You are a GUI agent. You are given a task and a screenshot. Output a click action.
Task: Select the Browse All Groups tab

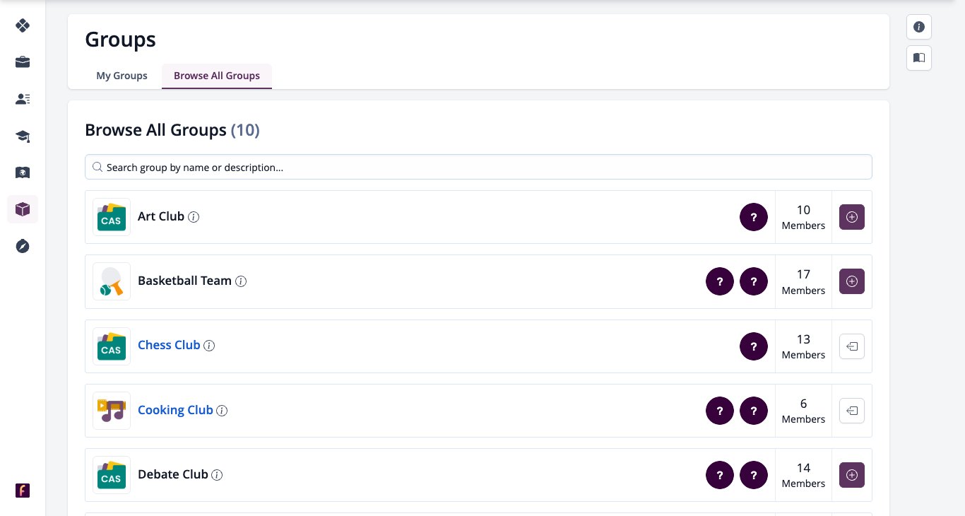coord(217,76)
